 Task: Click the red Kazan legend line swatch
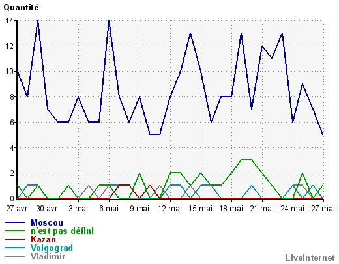click(x=14, y=239)
